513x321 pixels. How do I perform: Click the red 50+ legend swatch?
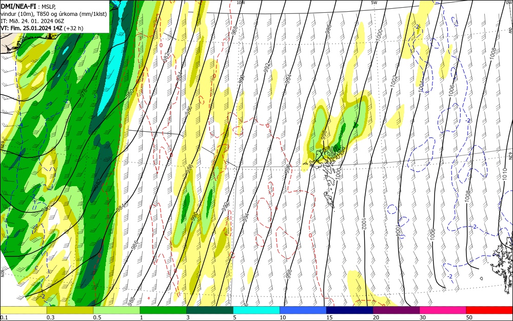489,310
